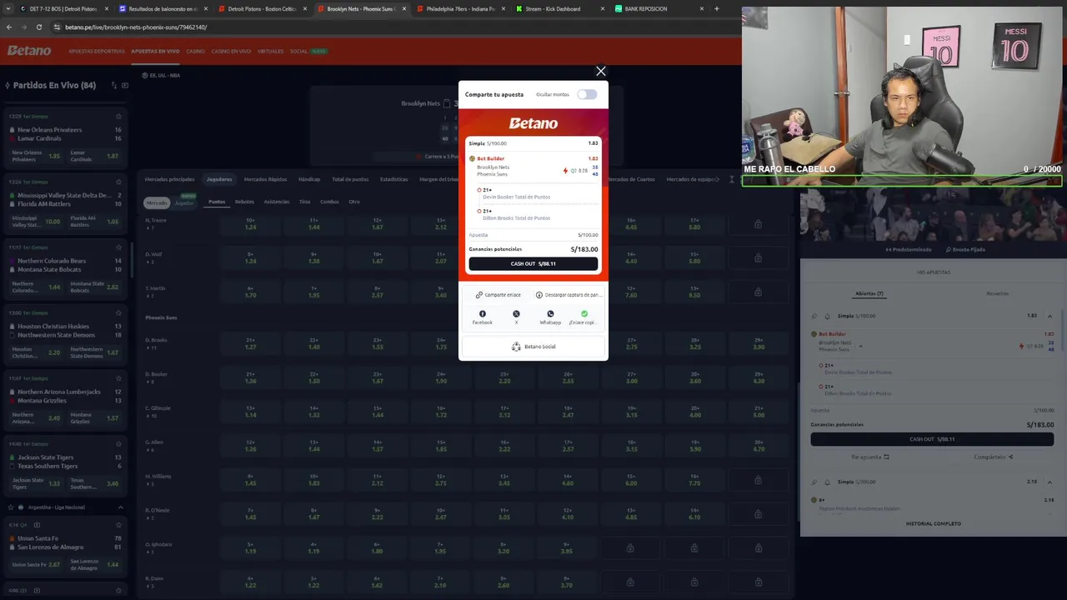Screen dimensions: 1067x600
Task: Click the Betano logo in header
Action: 29,51
